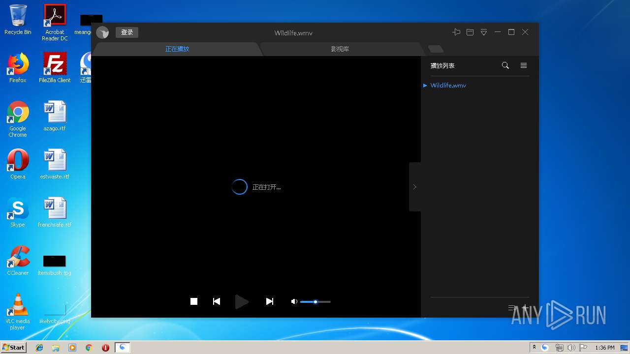Mute the volume speaker icon

point(294,301)
